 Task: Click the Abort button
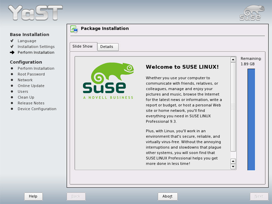point(167,196)
